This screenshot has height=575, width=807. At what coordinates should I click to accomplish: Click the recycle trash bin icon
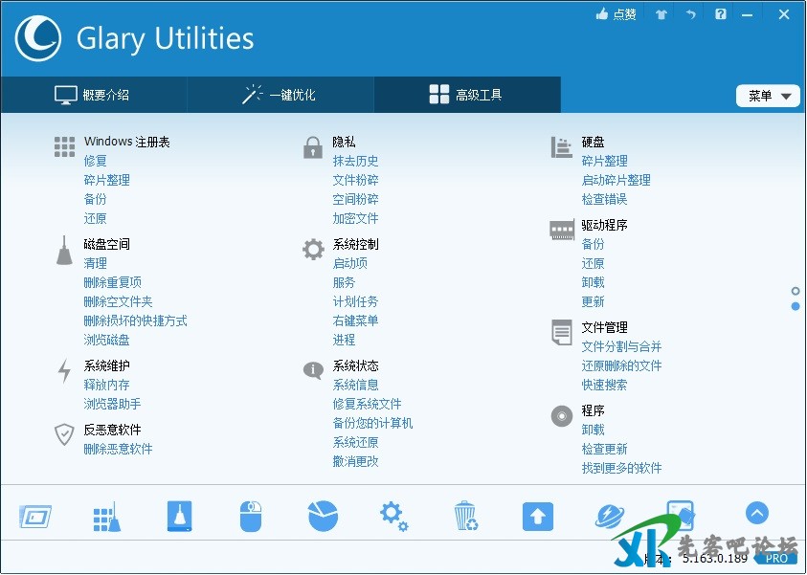point(466,517)
